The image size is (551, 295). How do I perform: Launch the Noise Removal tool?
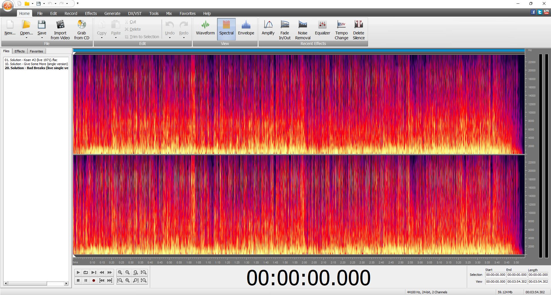click(303, 30)
